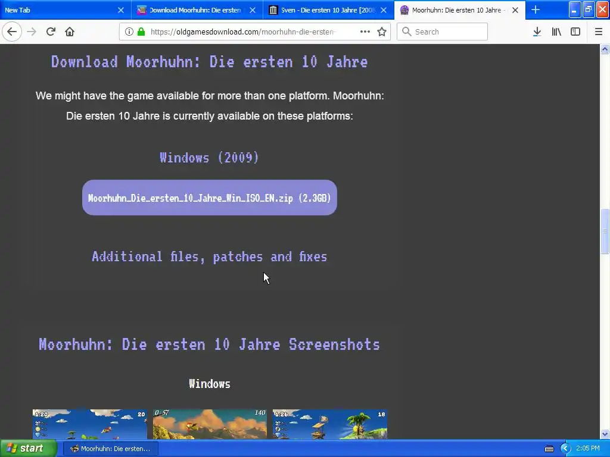Open the Firefox hamburger menu
The width and height of the screenshot is (610, 457).
click(599, 32)
